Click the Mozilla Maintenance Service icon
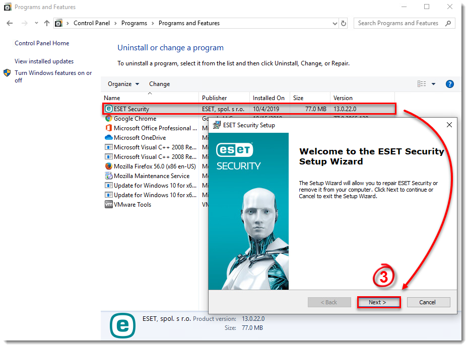The height and width of the screenshot is (345, 466). coord(109,176)
